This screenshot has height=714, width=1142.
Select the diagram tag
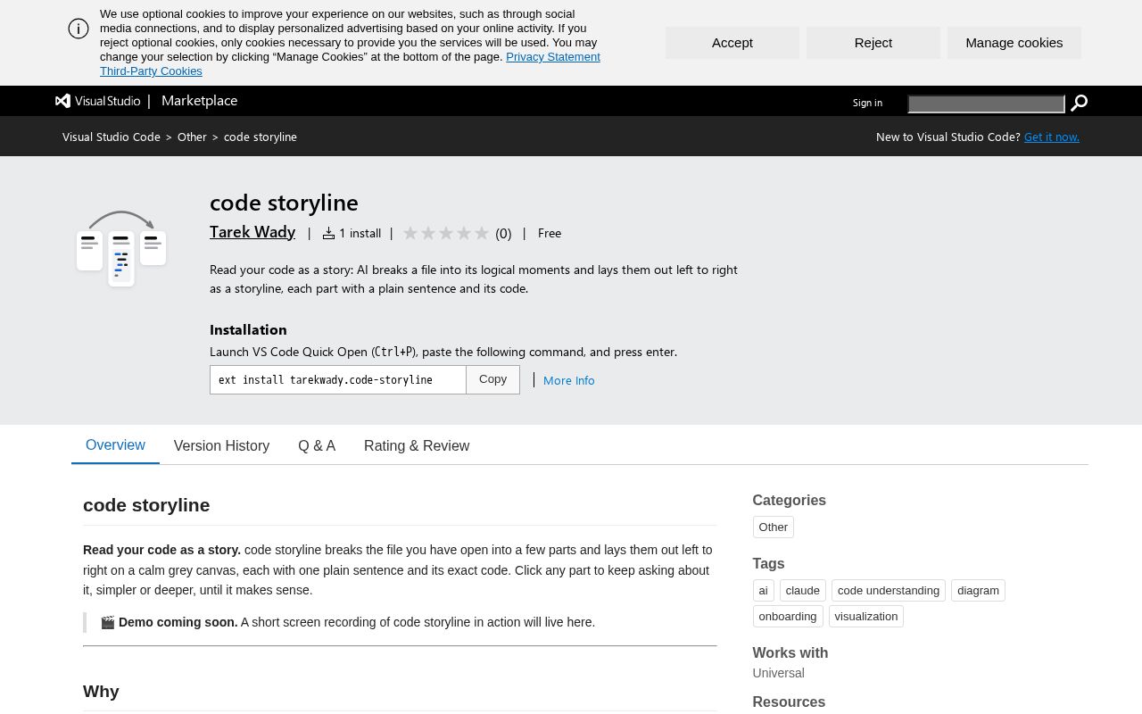[x=978, y=591]
